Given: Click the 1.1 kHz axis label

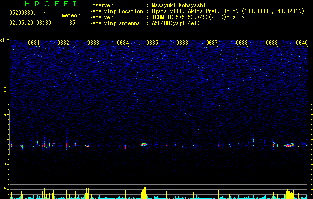Looking at the screenshot, I should [4, 65].
